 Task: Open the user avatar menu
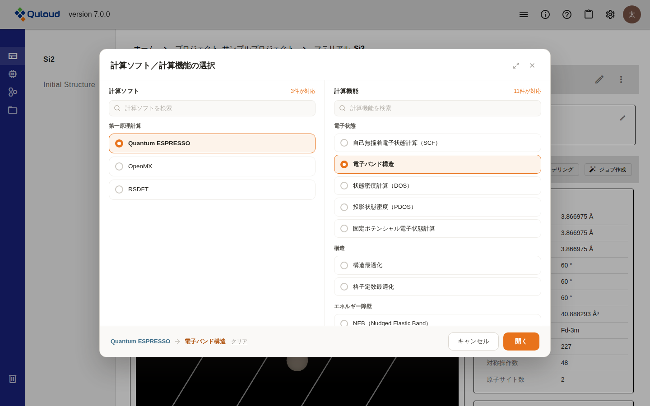point(632,14)
